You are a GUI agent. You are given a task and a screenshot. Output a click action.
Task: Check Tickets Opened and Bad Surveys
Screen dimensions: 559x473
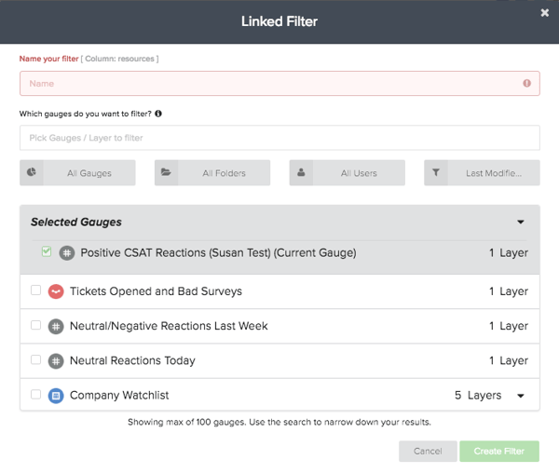point(35,290)
